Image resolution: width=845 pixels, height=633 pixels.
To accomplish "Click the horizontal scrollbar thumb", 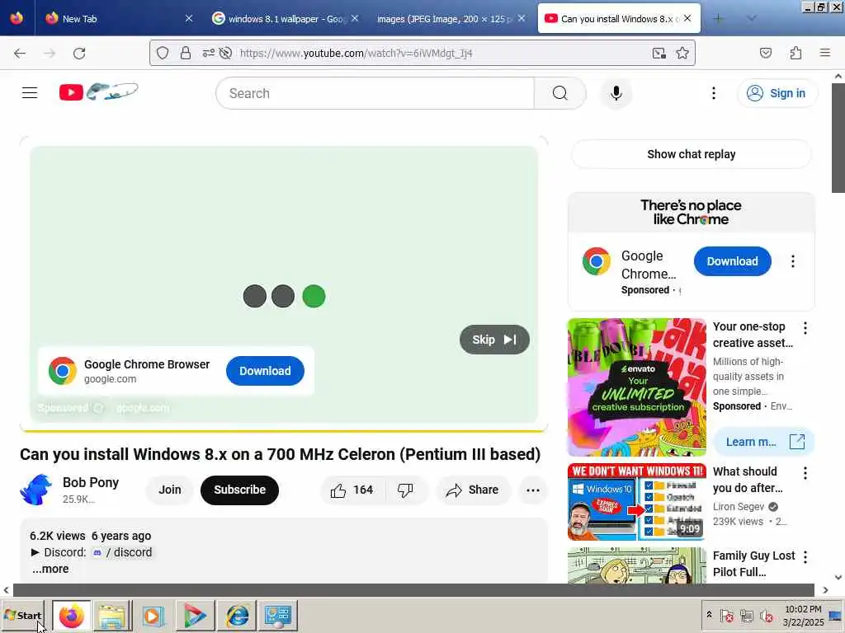I will coord(414,590).
